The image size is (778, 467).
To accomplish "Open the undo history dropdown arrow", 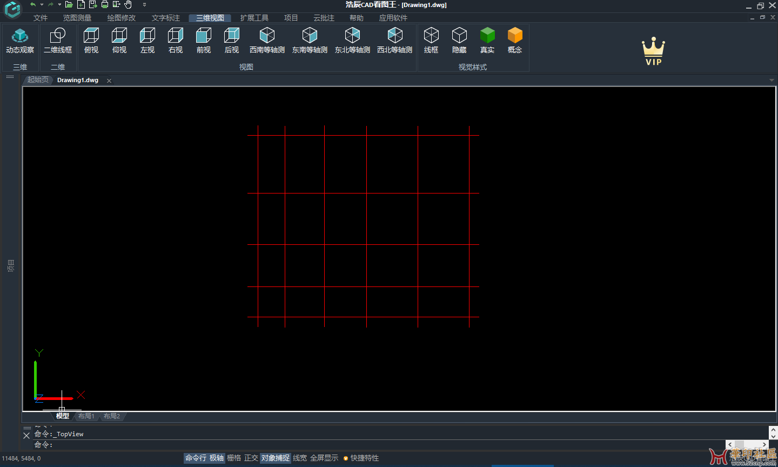I will [42, 4].
